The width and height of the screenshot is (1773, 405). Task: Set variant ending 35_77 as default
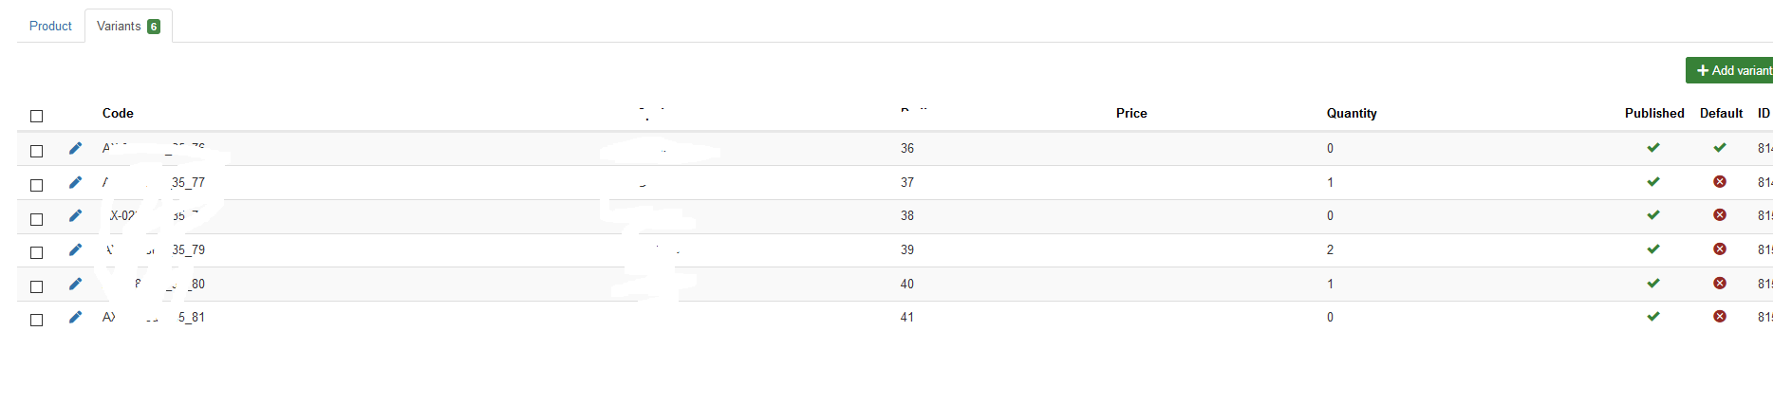(1720, 182)
